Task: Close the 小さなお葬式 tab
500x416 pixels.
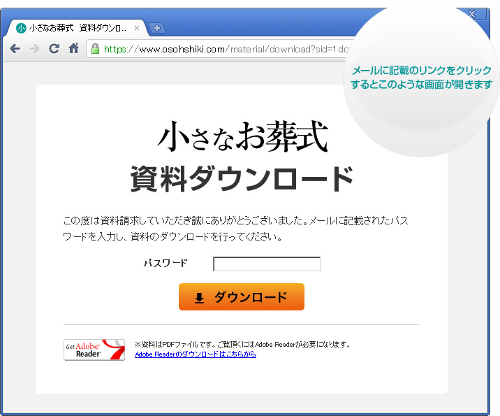Action: [137, 28]
